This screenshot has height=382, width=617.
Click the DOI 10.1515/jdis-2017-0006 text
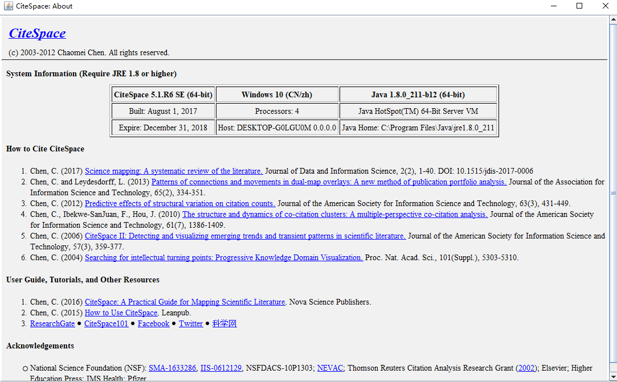(x=485, y=171)
